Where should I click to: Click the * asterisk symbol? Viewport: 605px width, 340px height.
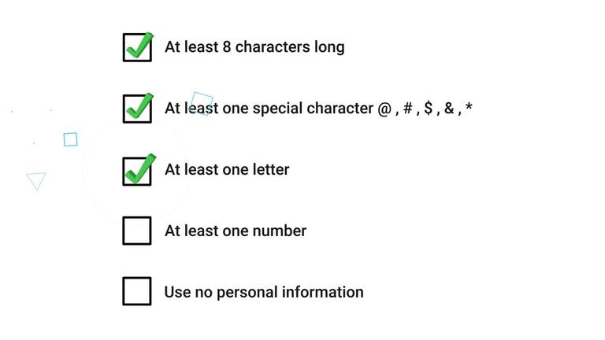click(469, 107)
